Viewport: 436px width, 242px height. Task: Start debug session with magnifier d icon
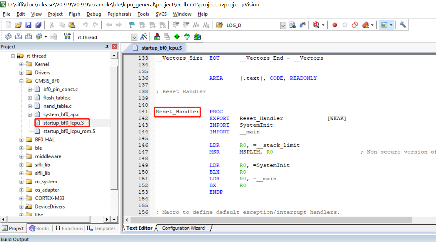[x=316, y=25]
